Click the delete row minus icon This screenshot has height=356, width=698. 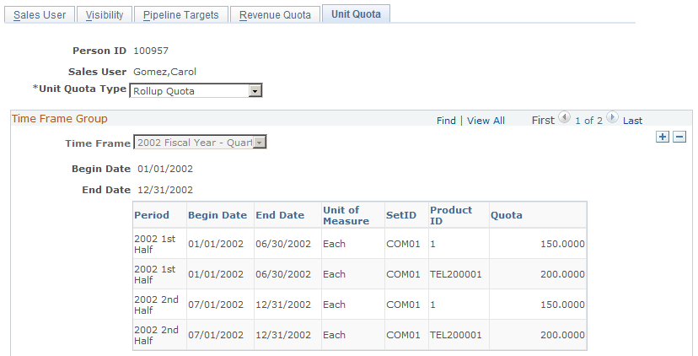pyautogui.click(x=679, y=137)
